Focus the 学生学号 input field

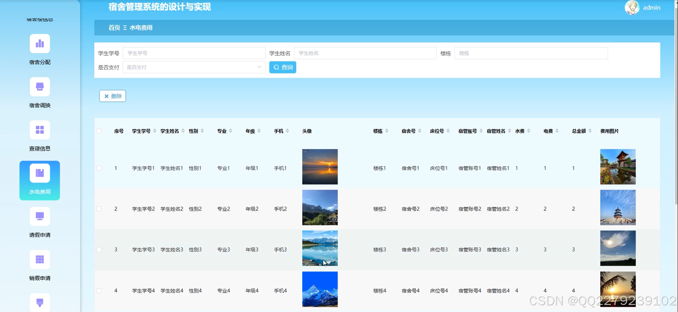(x=194, y=53)
